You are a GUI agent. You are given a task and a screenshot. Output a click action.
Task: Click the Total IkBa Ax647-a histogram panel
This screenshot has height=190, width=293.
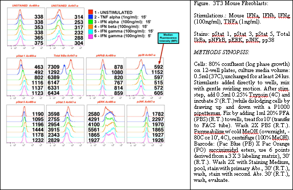(x=65, y=77)
